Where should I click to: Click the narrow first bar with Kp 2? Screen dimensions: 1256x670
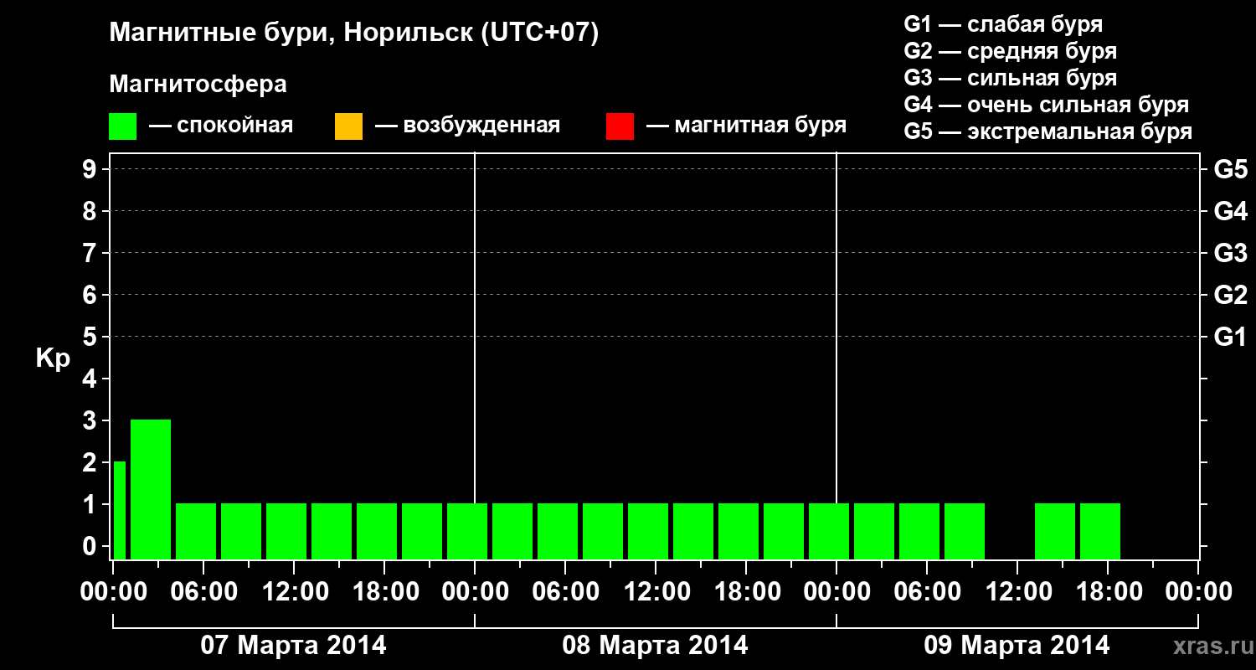point(120,510)
